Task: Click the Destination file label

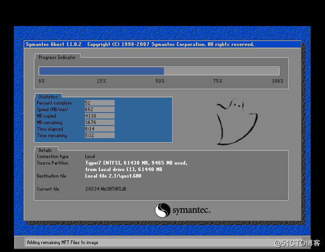Action: [52, 176]
